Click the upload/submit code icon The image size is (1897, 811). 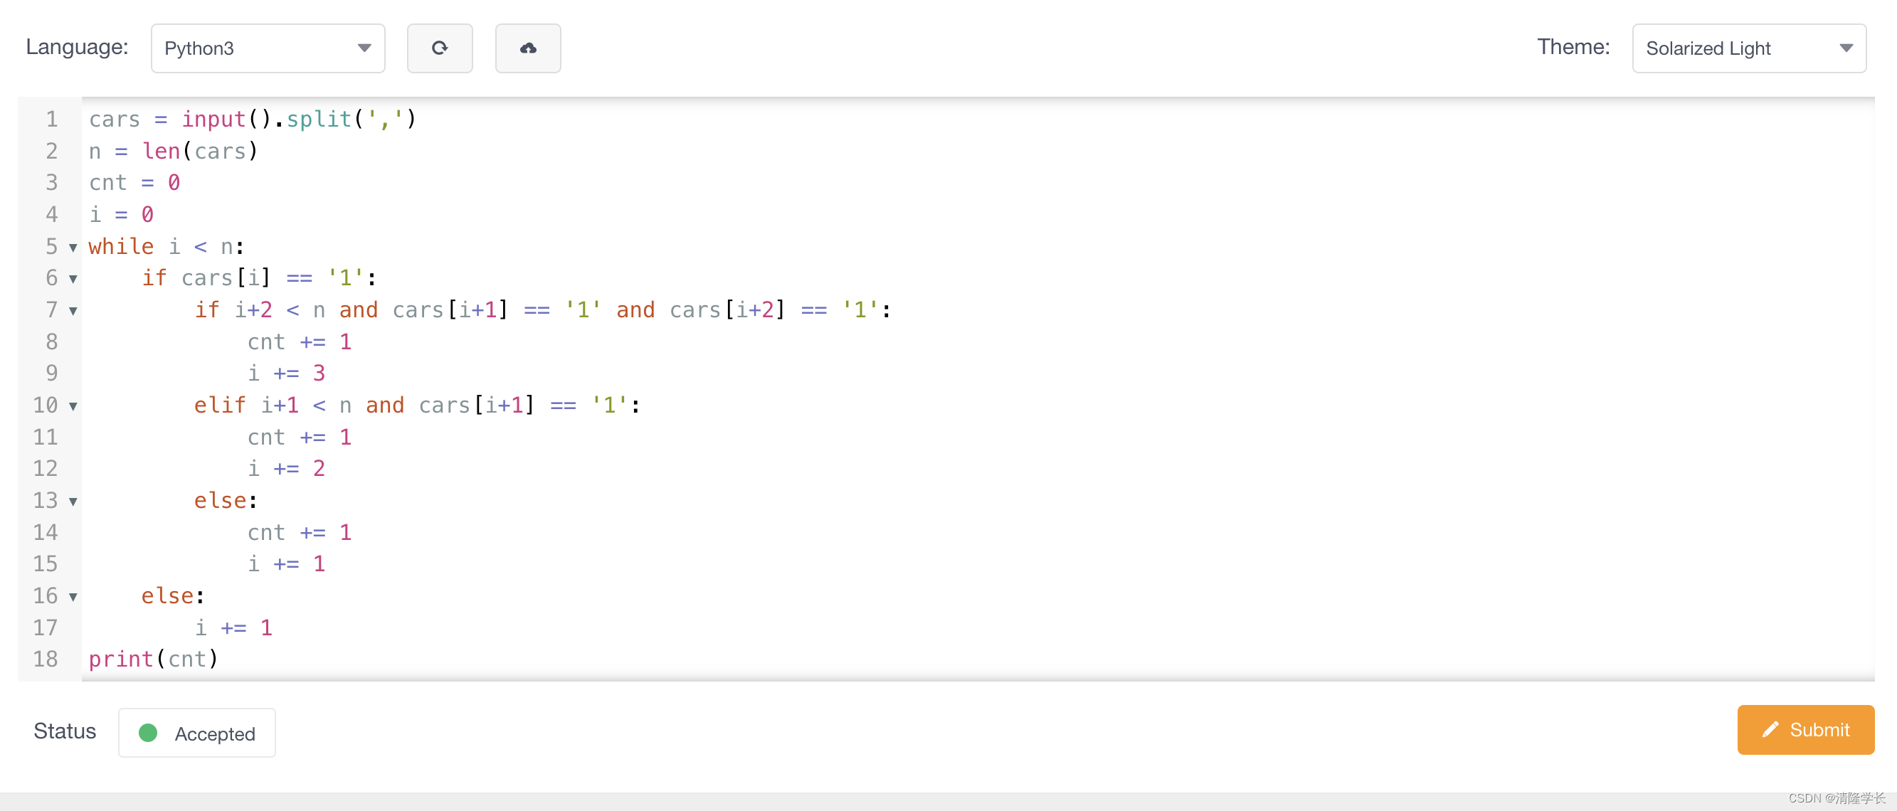(x=527, y=48)
